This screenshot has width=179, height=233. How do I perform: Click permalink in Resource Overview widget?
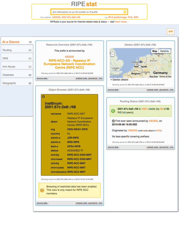coord(93,78)
